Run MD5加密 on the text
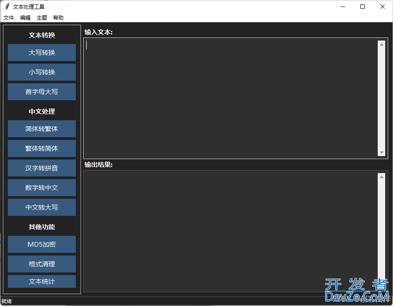393x306 pixels. point(41,244)
